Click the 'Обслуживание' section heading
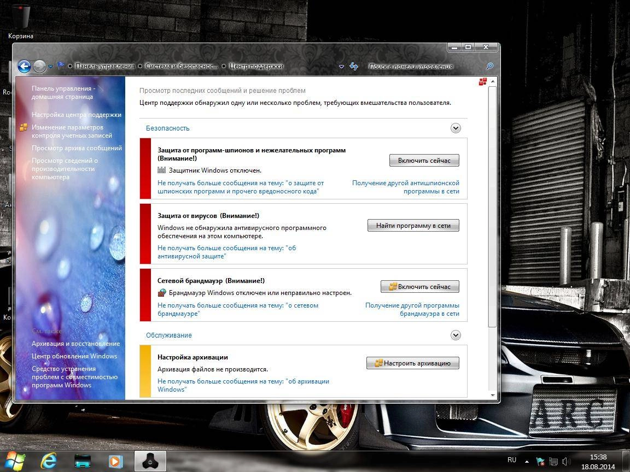This screenshot has width=630, height=472. click(169, 335)
